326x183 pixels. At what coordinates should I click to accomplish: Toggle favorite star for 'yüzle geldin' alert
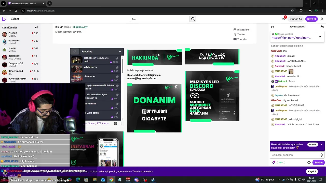pyautogui.click(x=117, y=113)
